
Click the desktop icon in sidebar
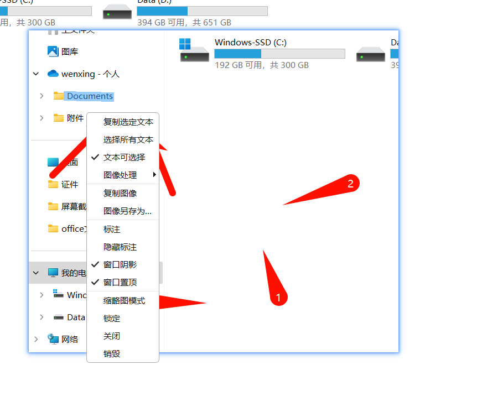(53, 162)
